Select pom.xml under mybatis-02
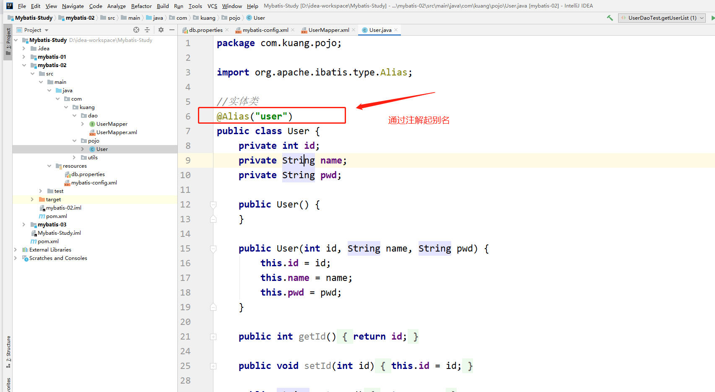This screenshot has width=715, height=392. (x=57, y=216)
